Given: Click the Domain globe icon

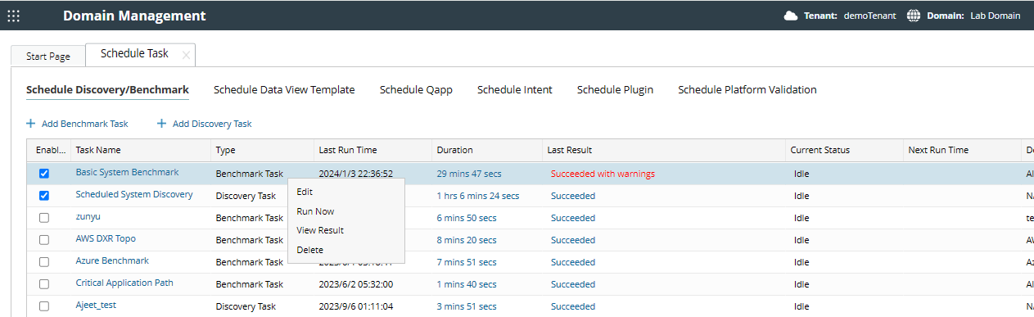Looking at the screenshot, I should pos(914,16).
